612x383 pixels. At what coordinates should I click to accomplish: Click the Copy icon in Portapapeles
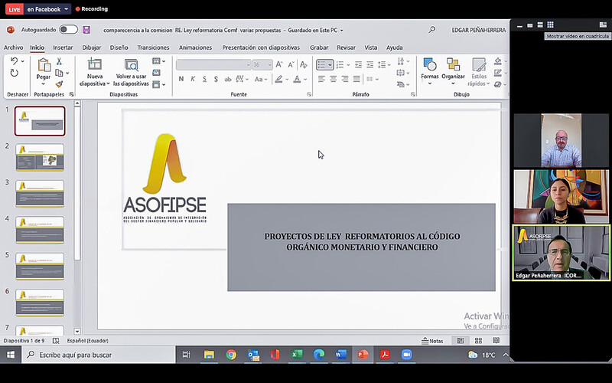(59, 73)
